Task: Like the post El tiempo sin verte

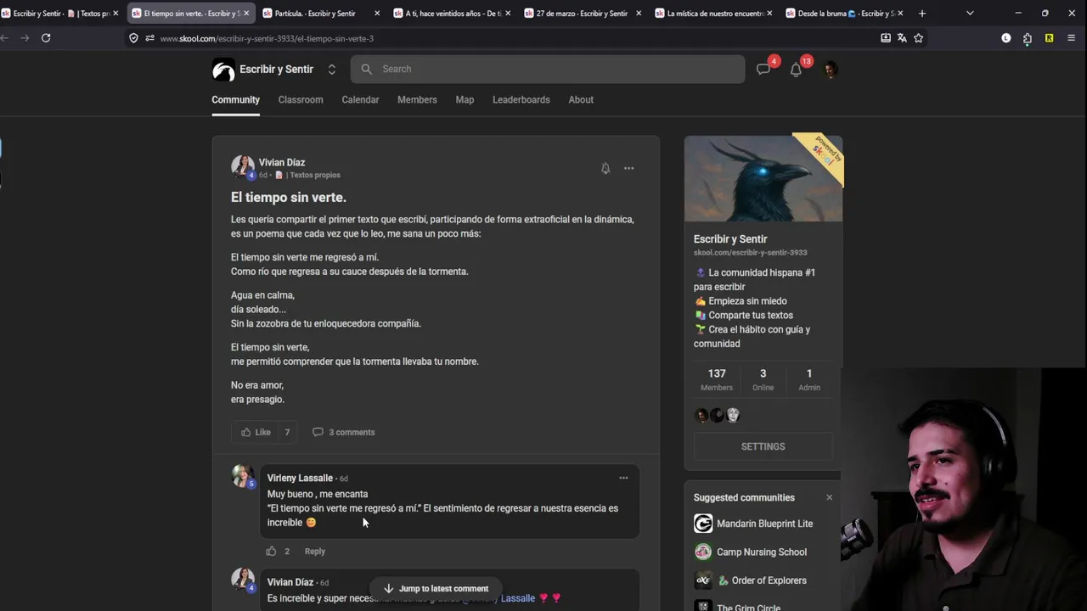Action: (x=256, y=432)
